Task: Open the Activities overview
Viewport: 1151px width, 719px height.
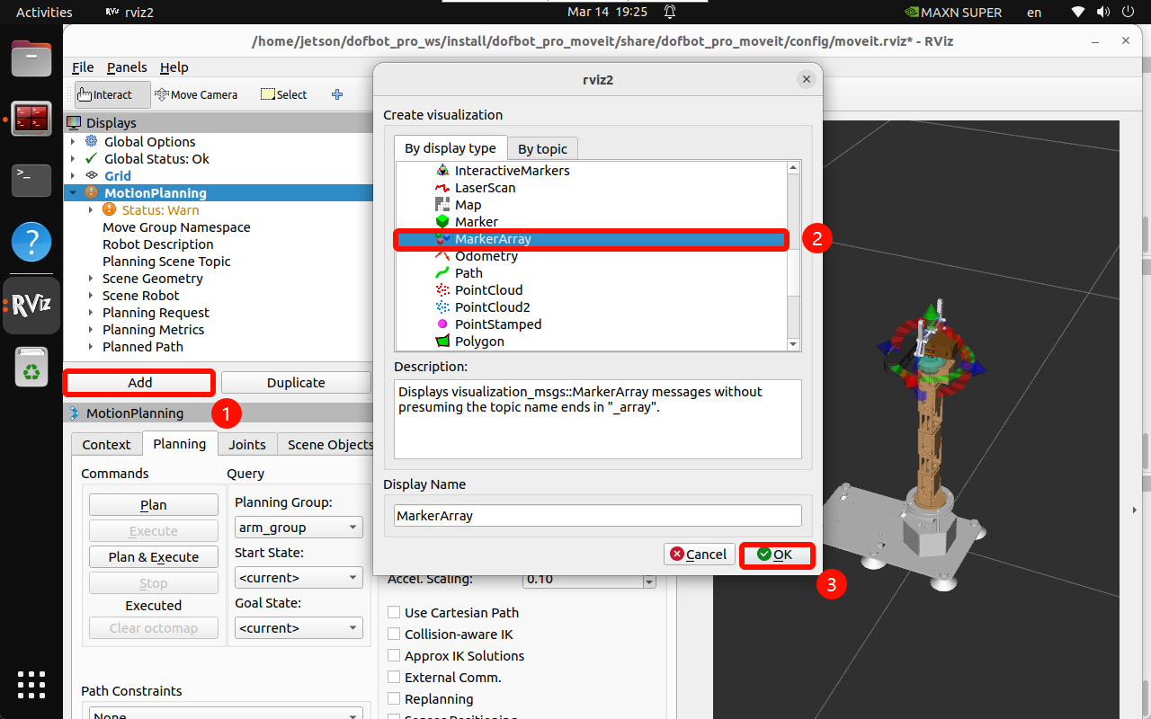Action: coord(44,12)
